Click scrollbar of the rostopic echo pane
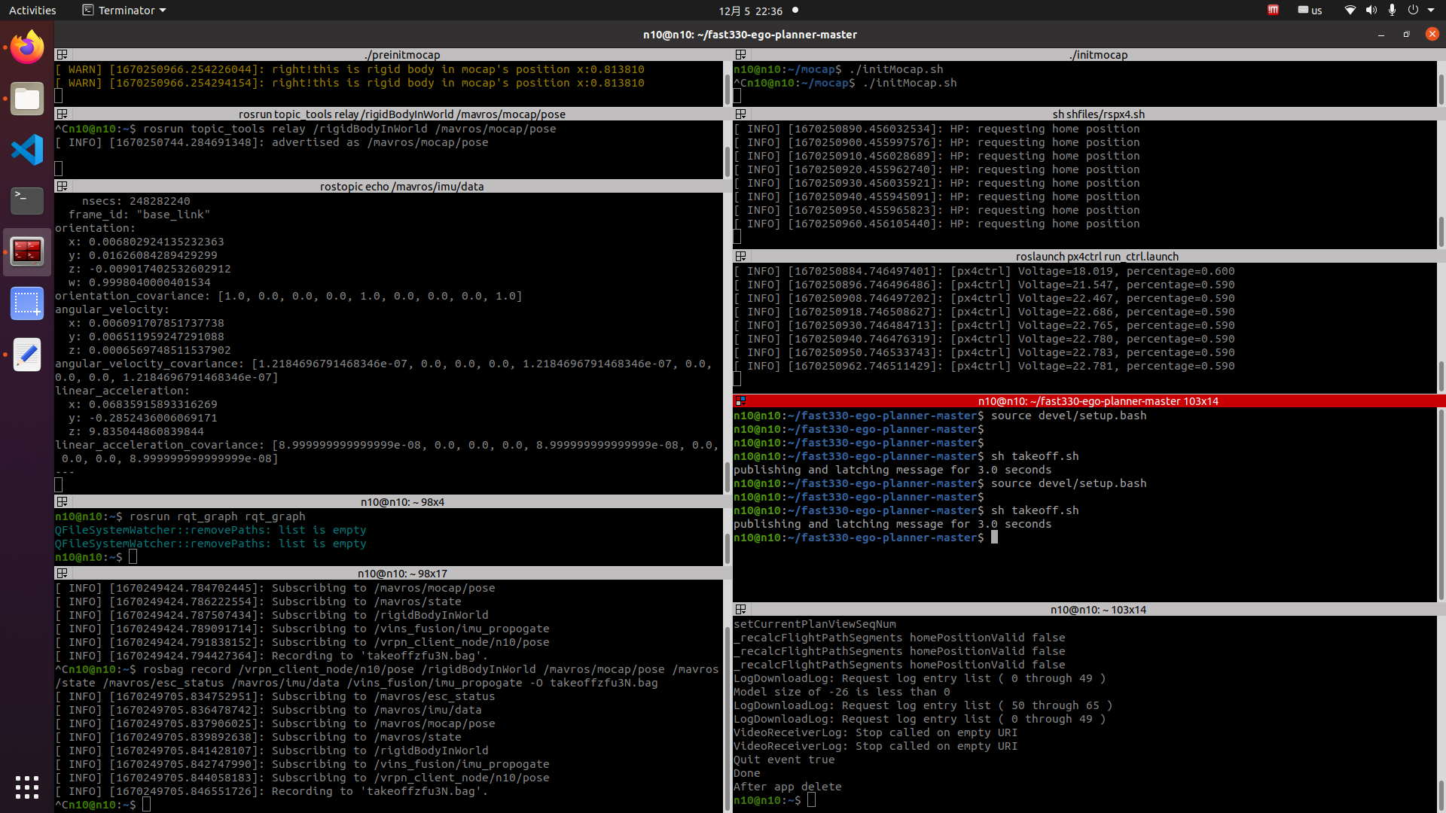The image size is (1446, 813). click(x=727, y=476)
